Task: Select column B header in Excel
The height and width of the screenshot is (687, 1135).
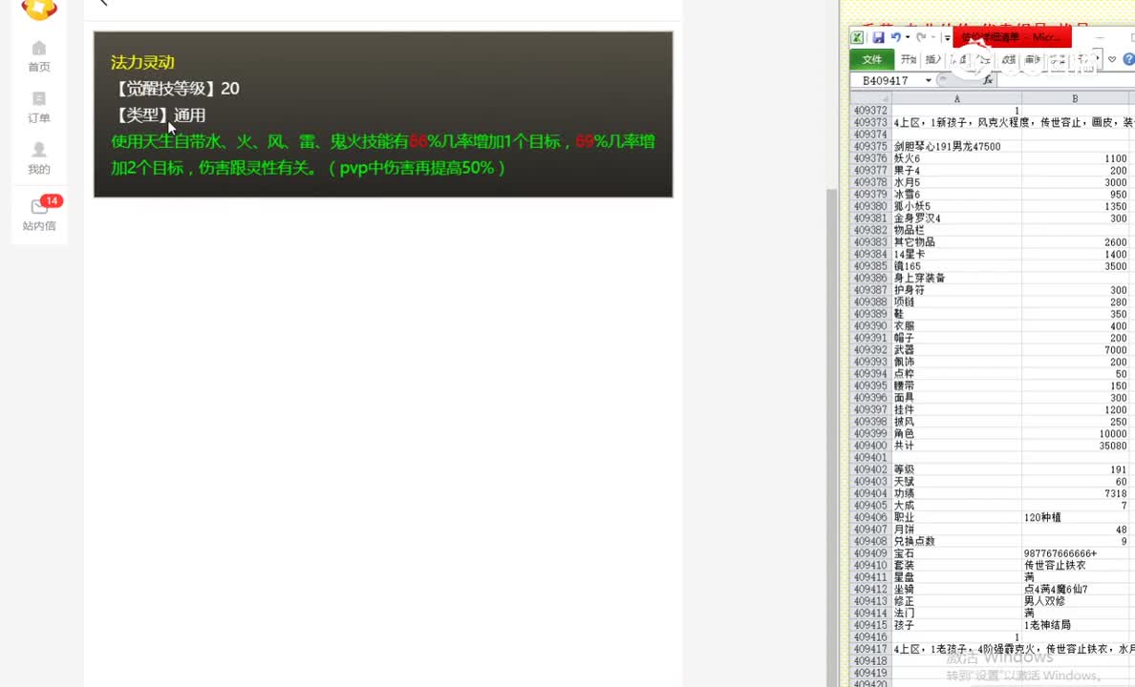Action: pyautogui.click(x=1075, y=98)
